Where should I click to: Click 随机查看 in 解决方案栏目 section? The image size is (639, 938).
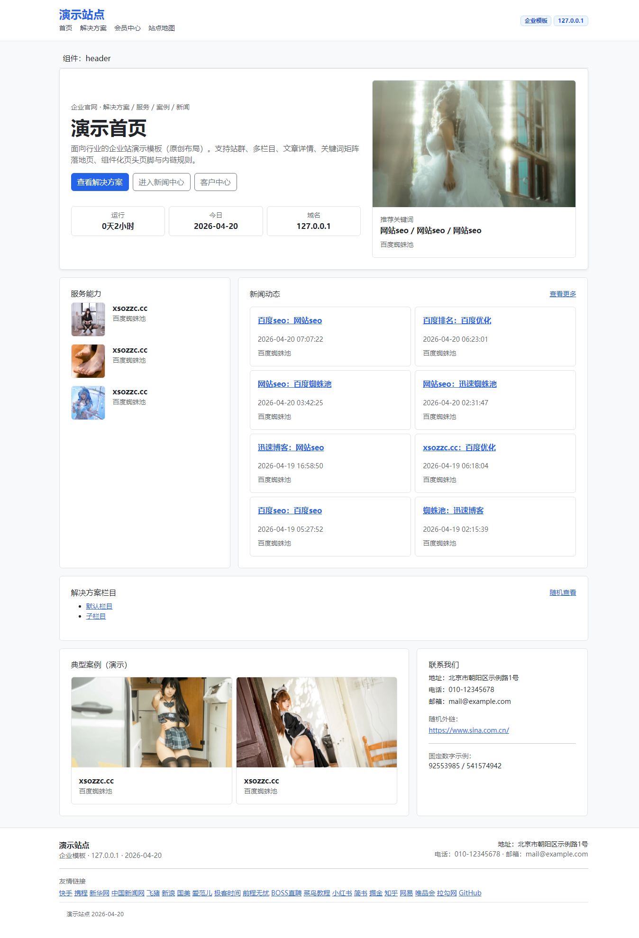tap(562, 592)
